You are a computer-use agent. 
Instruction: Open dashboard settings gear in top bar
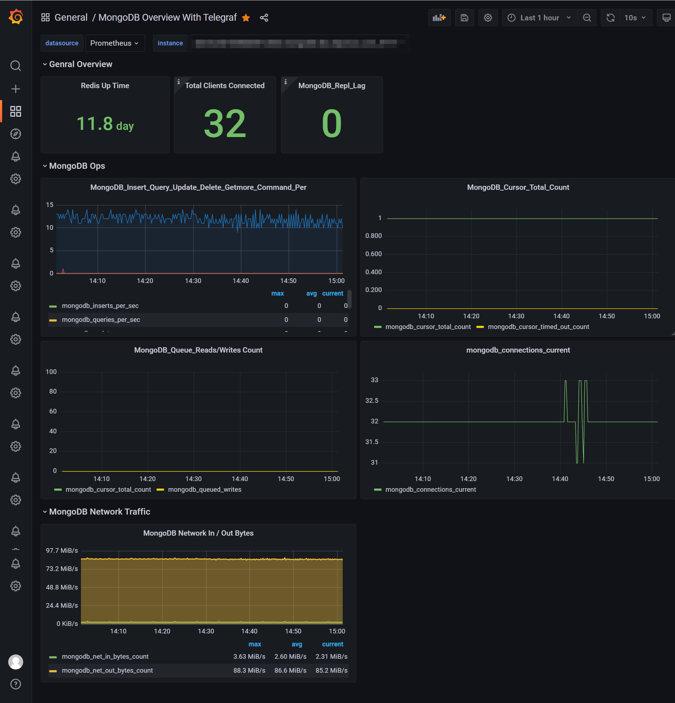[x=487, y=17]
